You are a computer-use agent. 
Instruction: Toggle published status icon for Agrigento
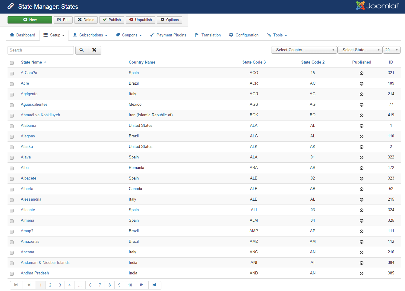(362, 94)
